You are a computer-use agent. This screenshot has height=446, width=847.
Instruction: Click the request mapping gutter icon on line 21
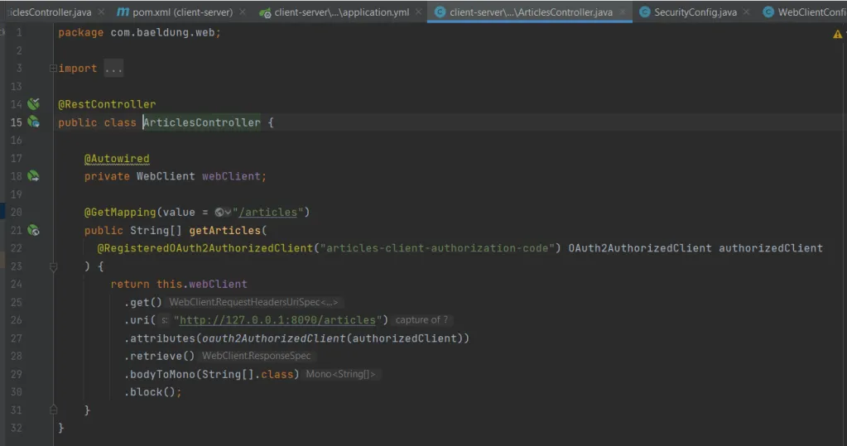coord(33,231)
